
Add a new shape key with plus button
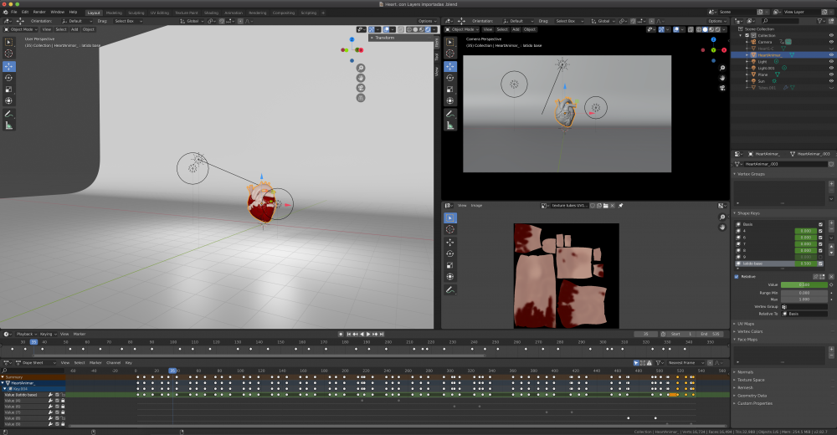point(831,223)
